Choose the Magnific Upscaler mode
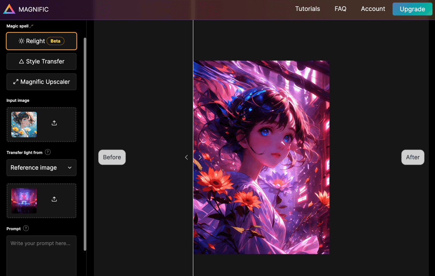Screen dimensions: 435x276 point(41,82)
